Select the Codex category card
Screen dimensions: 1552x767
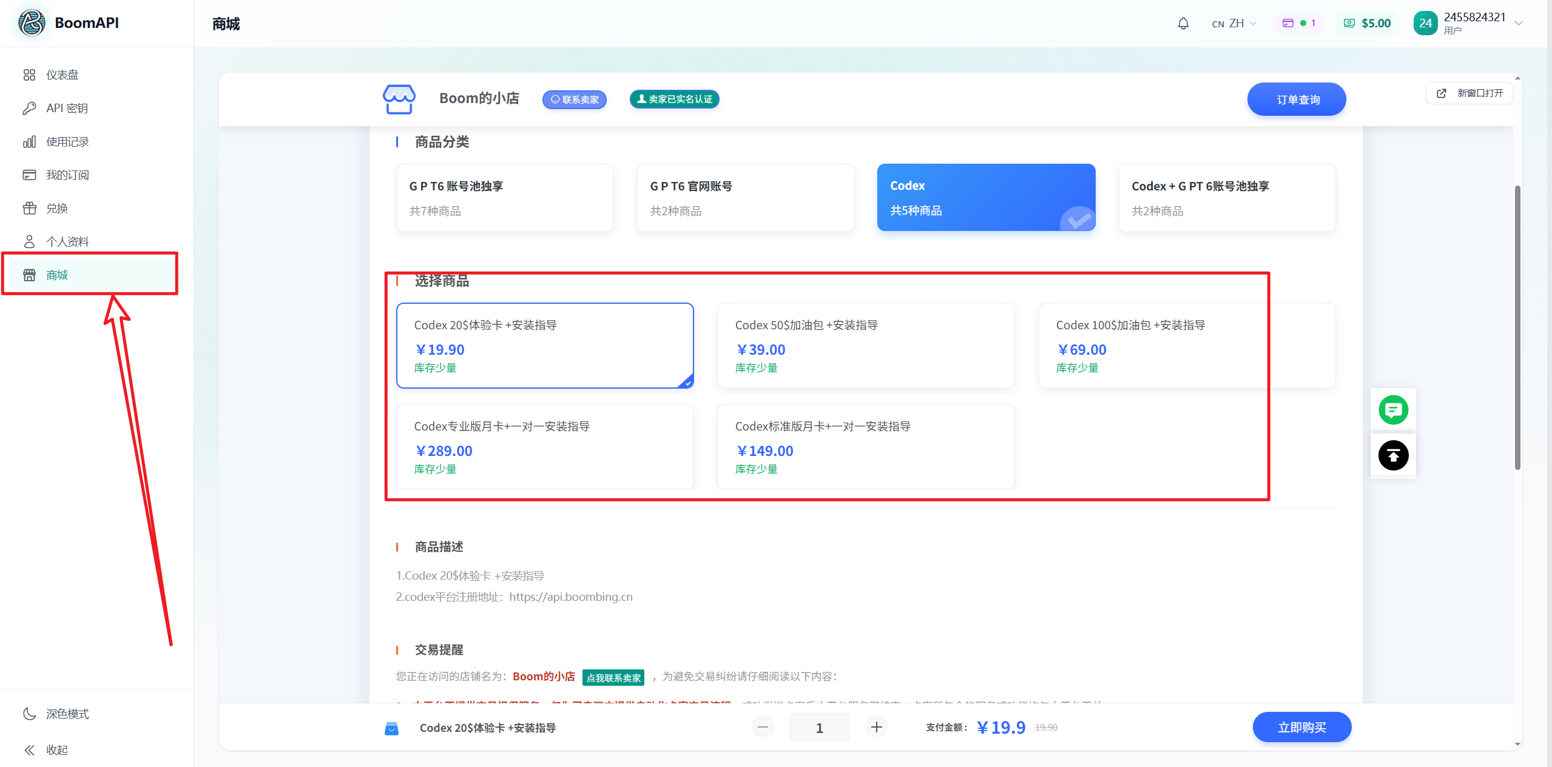986,198
